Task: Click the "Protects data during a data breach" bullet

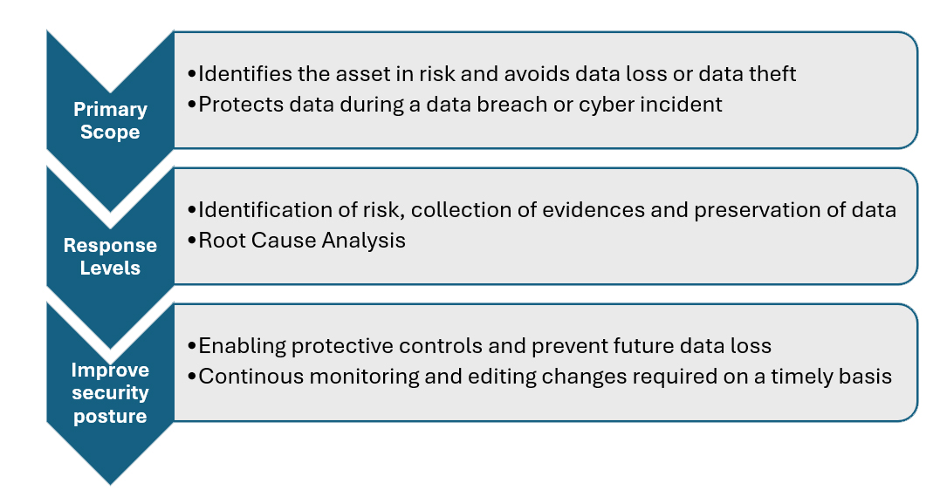Action: click(x=455, y=105)
